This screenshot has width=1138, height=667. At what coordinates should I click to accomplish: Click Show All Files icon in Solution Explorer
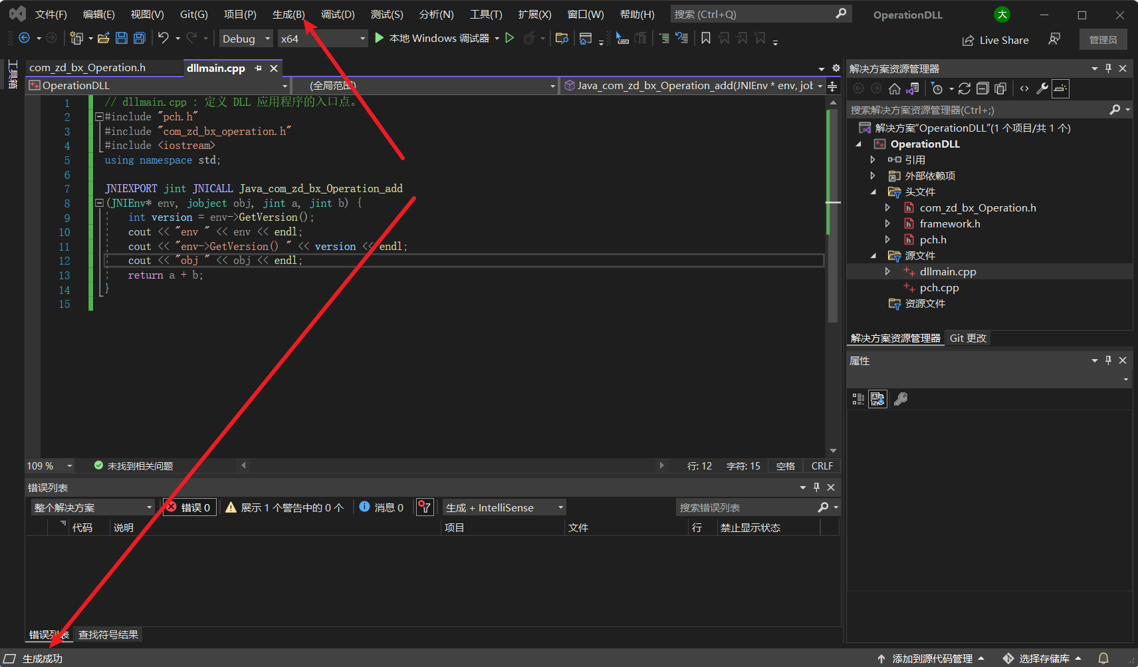(x=1000, y=88)
